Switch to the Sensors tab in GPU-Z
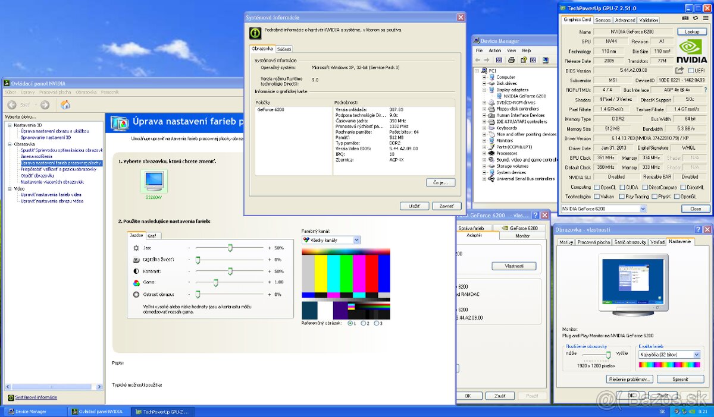This screenshot has height=417, width=714. pos(603,20)
